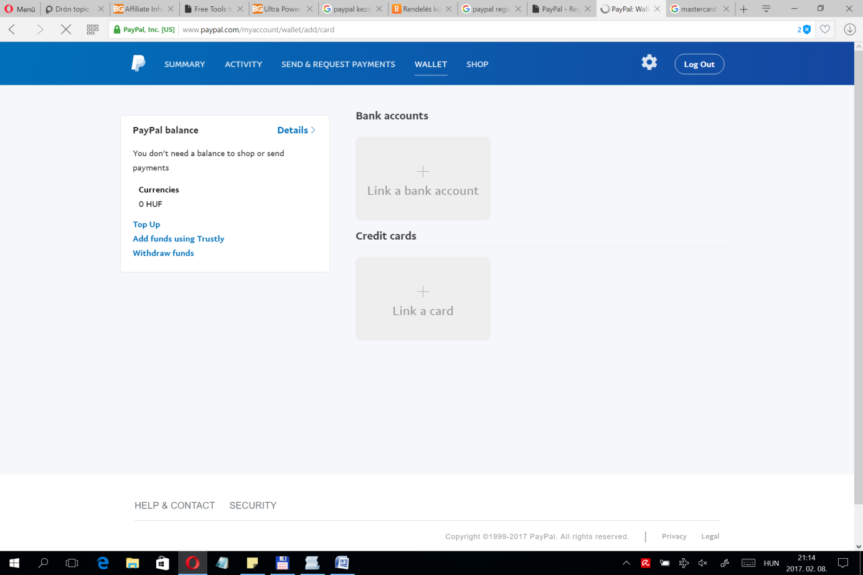Open the Opera Menü button
This screenshot has height=575, width=863.
point(20,9)
